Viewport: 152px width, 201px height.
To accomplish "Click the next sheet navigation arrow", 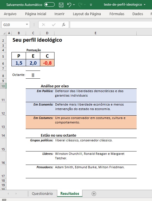I will (x=16, y=193).
